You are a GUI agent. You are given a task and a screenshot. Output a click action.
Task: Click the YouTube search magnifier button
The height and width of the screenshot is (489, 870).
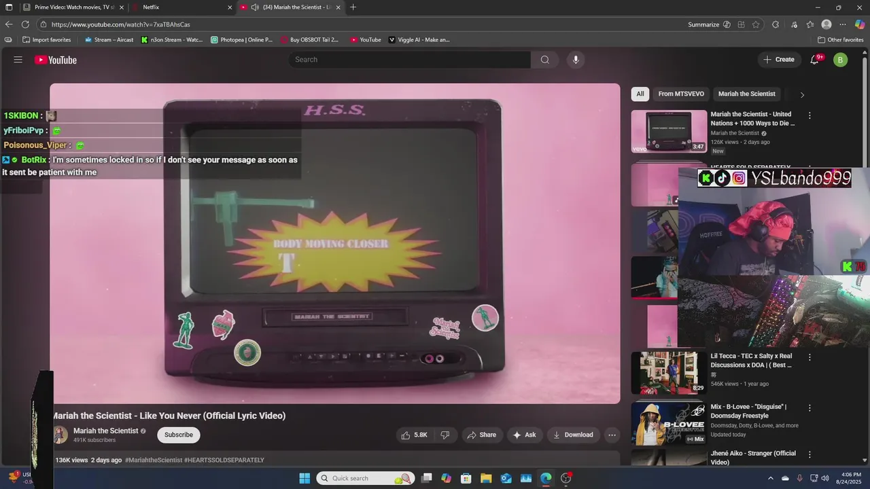pyautogui.click(x=544, y=60)
